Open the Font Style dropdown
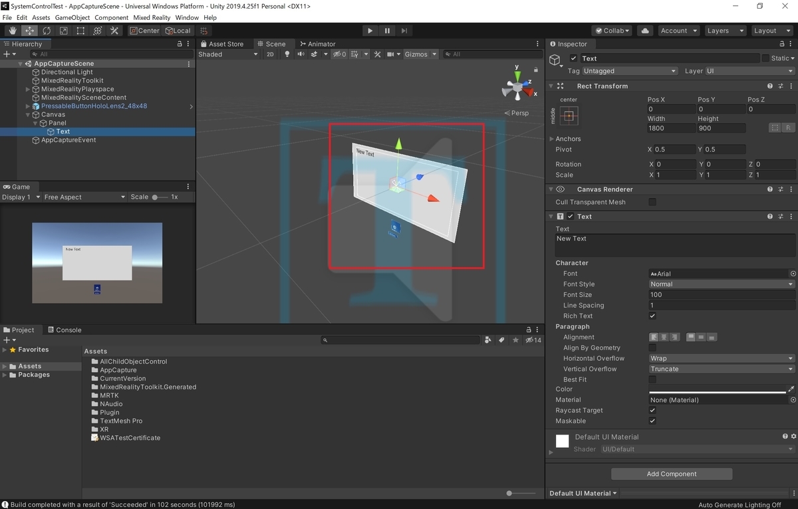Screen dimensions: 798x509 (722, 284)
